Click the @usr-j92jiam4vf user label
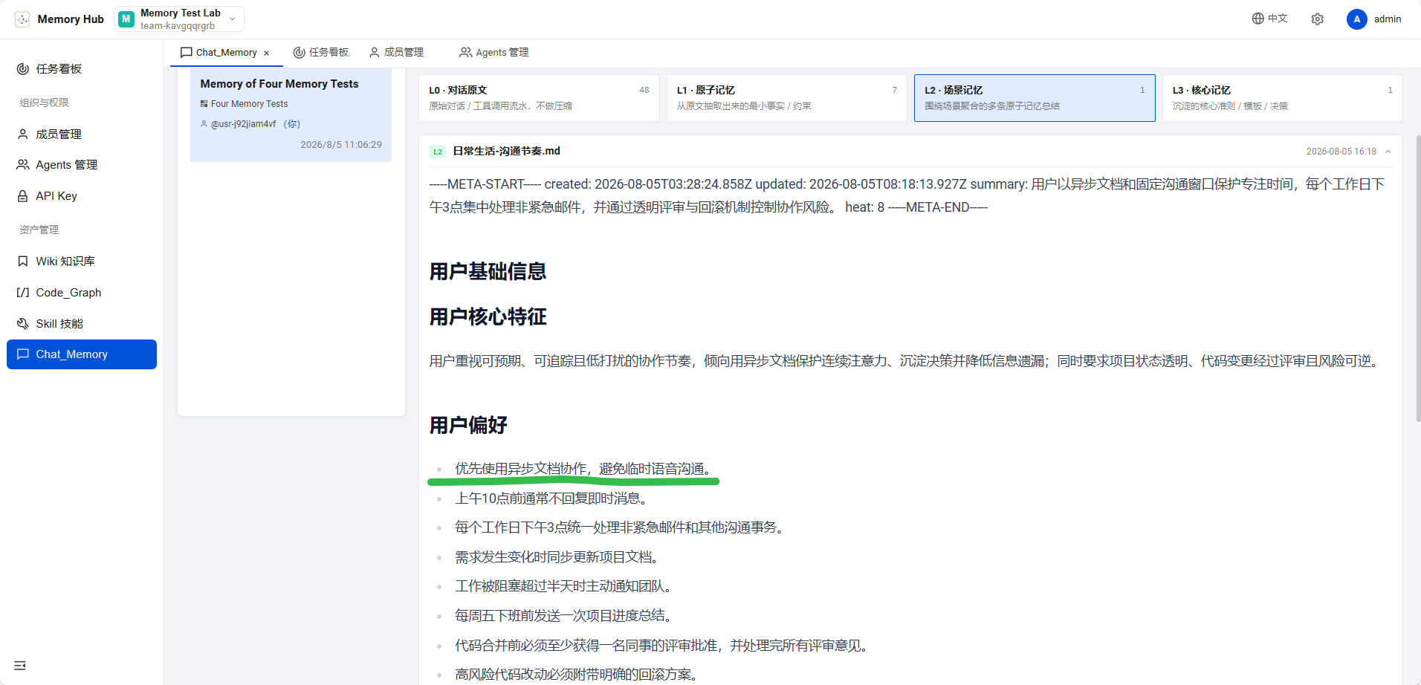 (243, 124)
